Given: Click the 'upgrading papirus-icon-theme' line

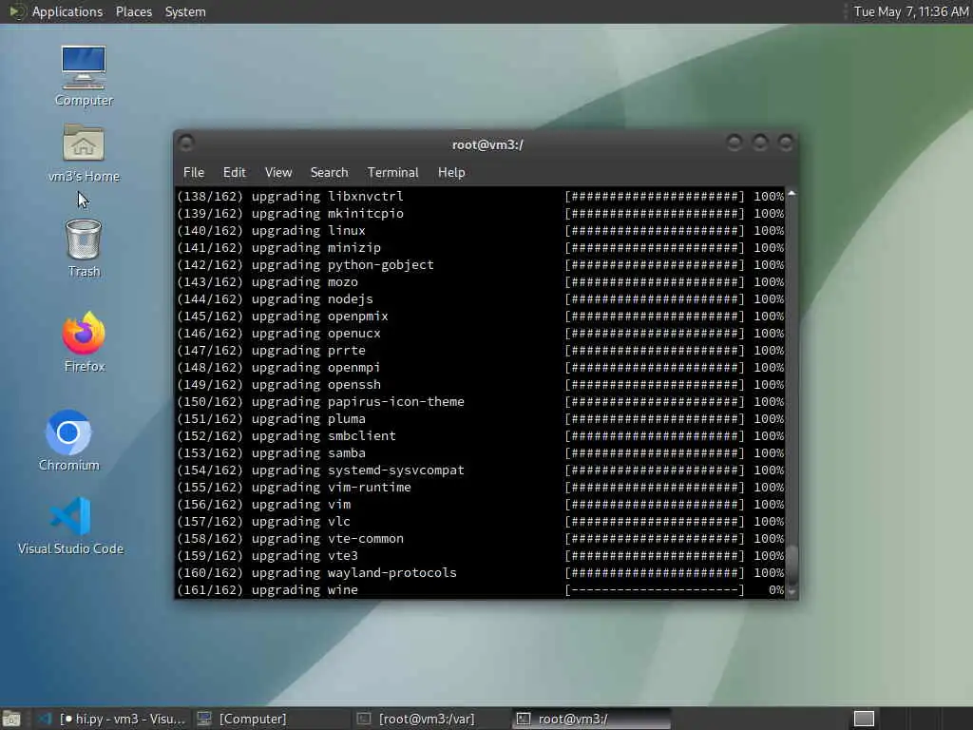Looking at the screenshot, I should pos(480,402).
